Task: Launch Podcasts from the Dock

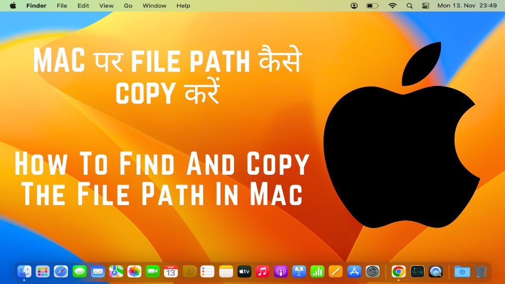Action: tap(281, 271)
